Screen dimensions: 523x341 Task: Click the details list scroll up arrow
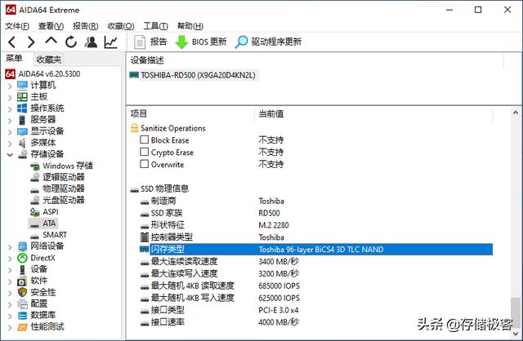click(516, 113)
